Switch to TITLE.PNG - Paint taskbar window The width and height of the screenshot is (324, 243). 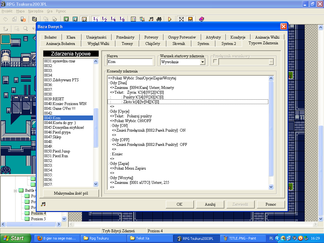point(242,238)
